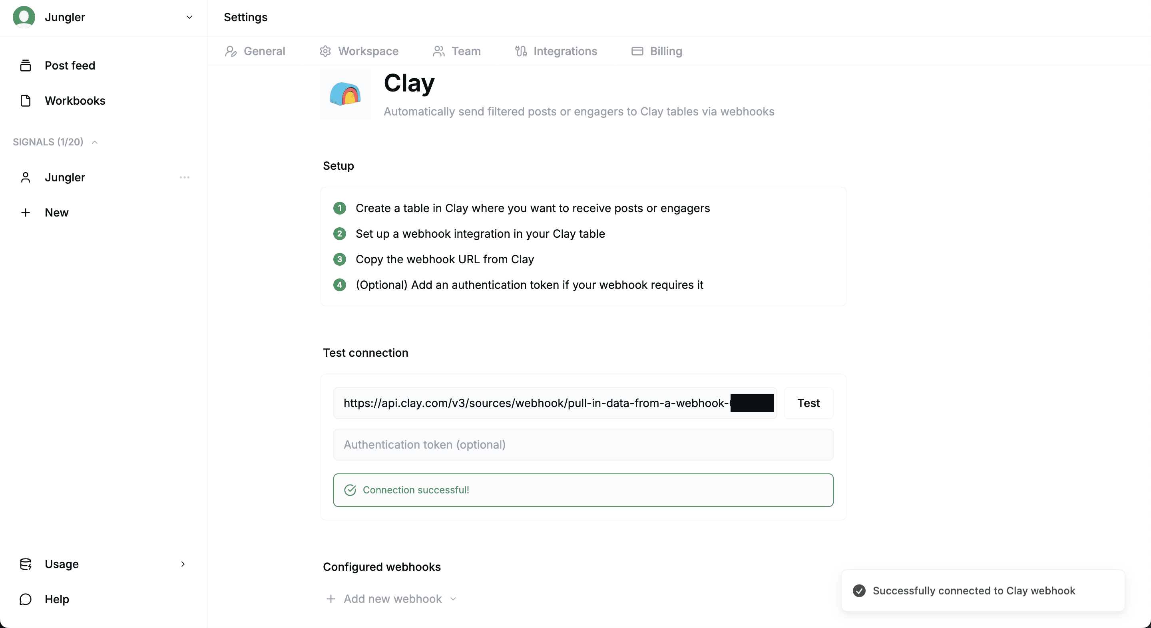Image resolution: width=1151 pixels, height=628 pixels.
Task: Click the Clay integration logo
Action: click(x=345, y=94)
